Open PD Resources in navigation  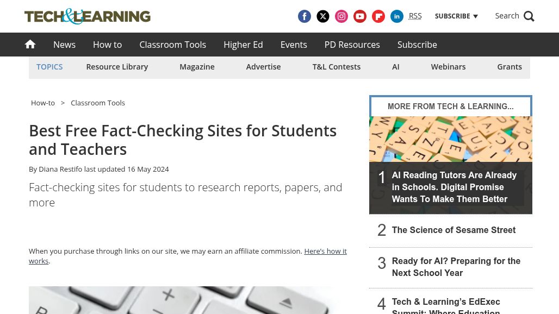pos(352,45)
